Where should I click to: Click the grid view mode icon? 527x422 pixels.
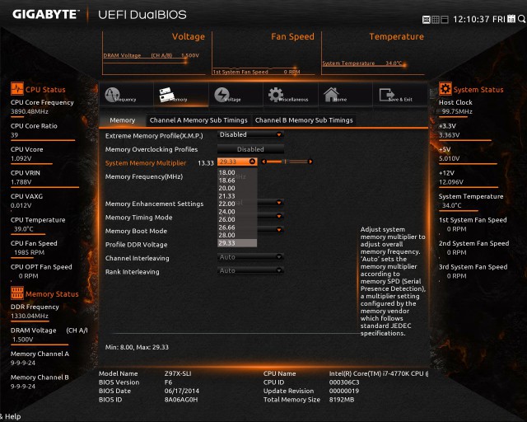tap(436, 20)
